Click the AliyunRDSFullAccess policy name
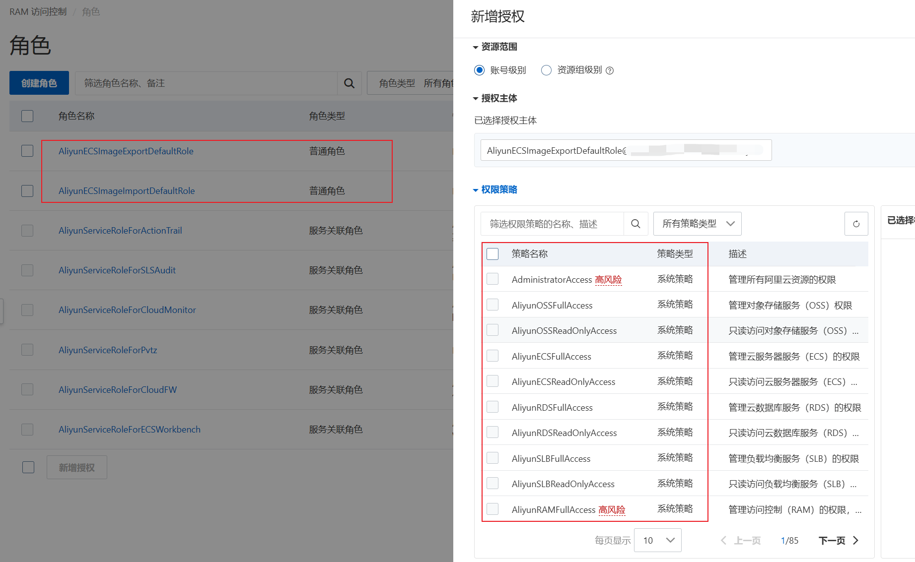The image size is (915, 562). pos(552,408)
